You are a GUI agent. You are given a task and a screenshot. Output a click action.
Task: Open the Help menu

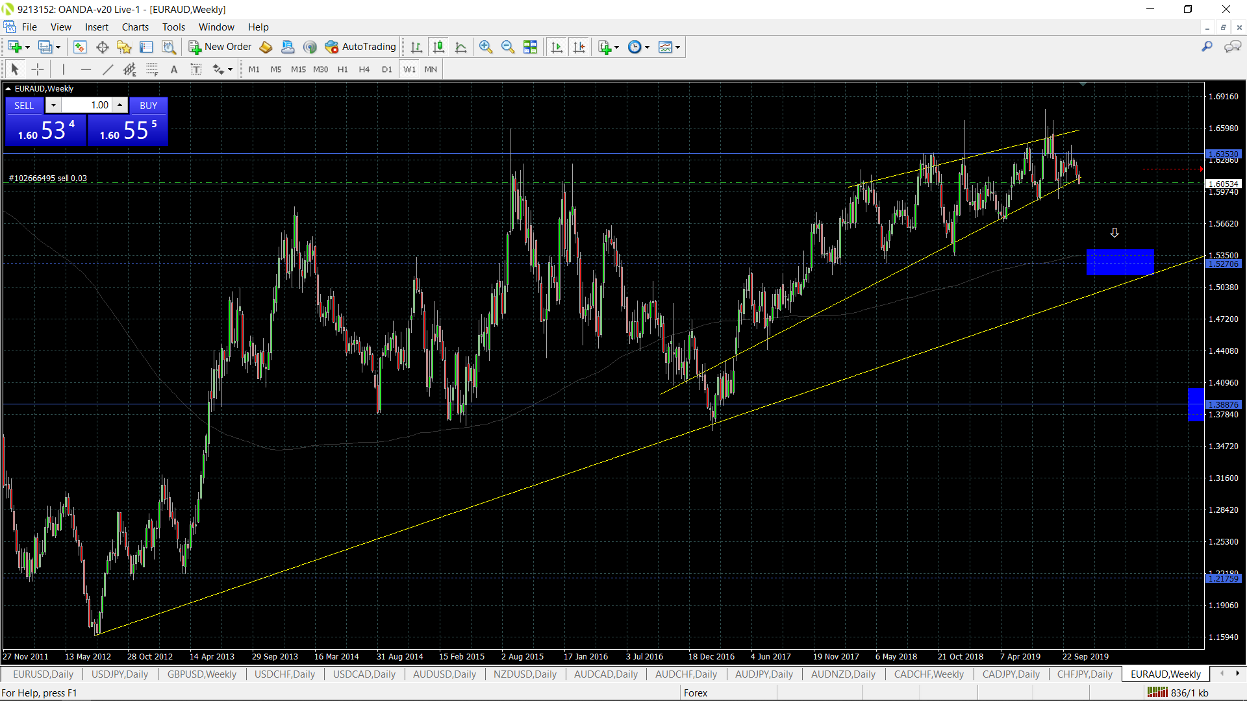pos(258,27)
